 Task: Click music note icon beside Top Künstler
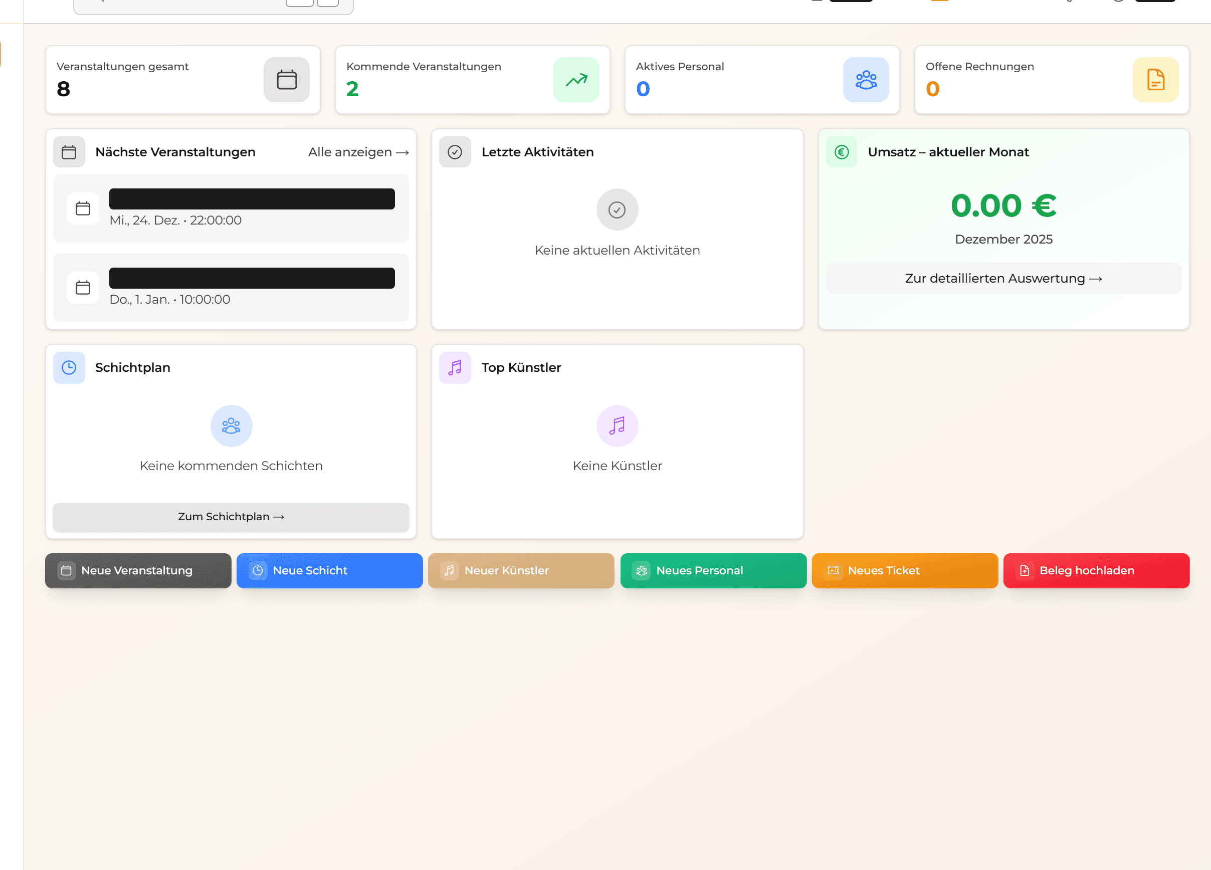(x=455, y=367)
